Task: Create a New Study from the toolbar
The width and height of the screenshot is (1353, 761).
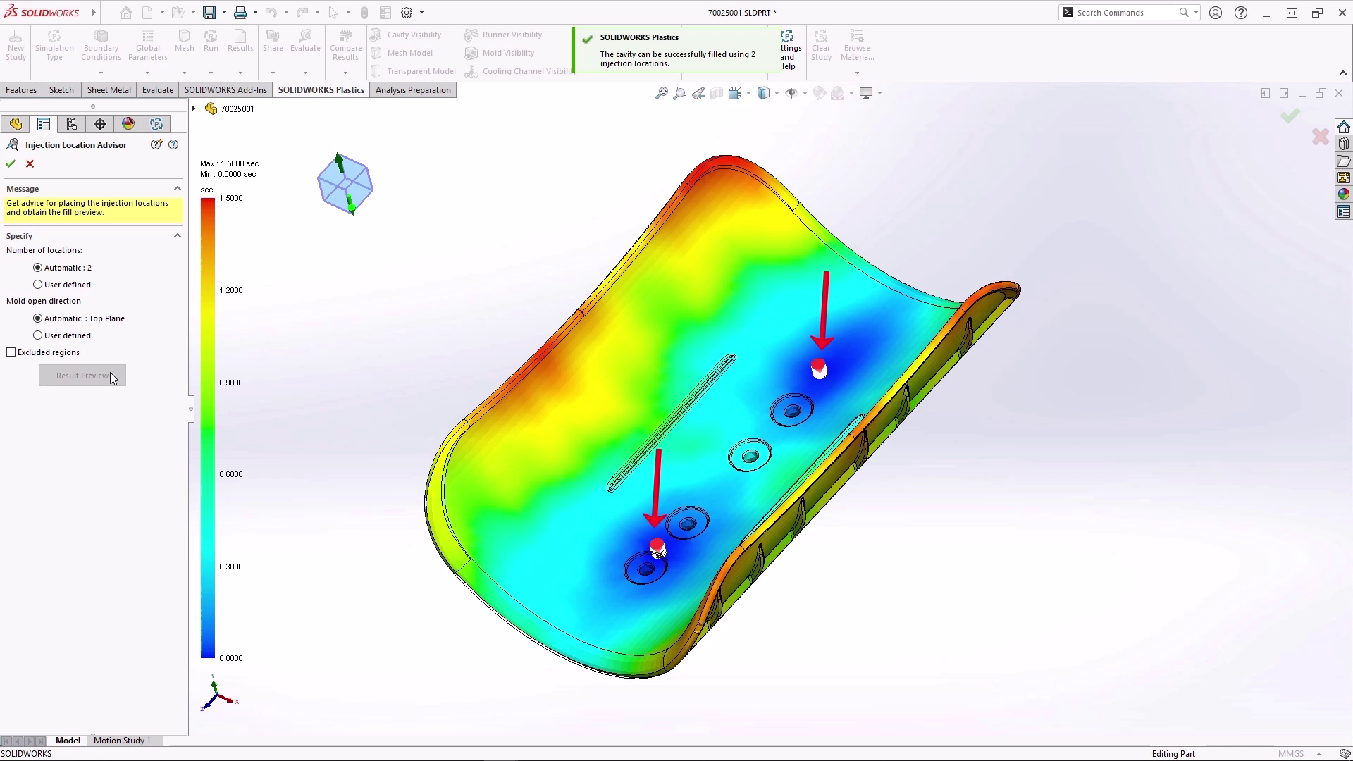Action: click(x=15, y=44)
